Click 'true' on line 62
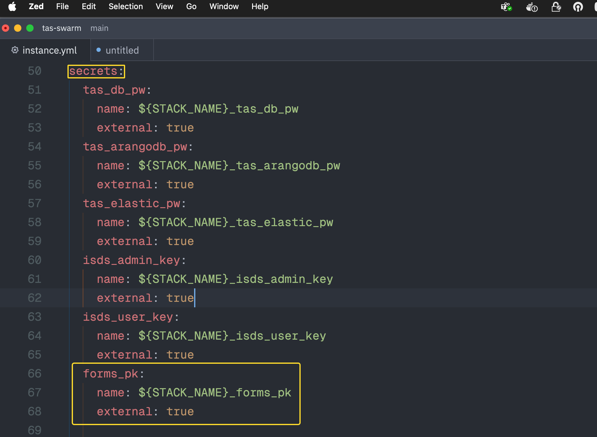 click(180, 298)
